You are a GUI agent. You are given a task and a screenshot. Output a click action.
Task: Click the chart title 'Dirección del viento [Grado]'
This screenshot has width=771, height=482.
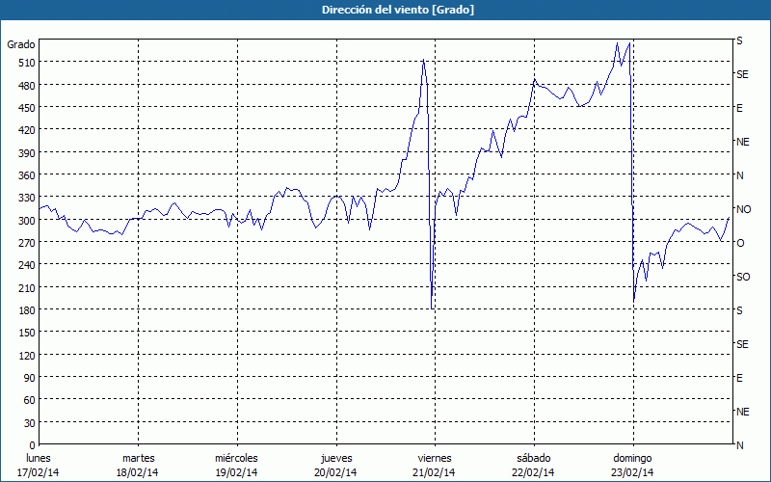tap(385, 10)
